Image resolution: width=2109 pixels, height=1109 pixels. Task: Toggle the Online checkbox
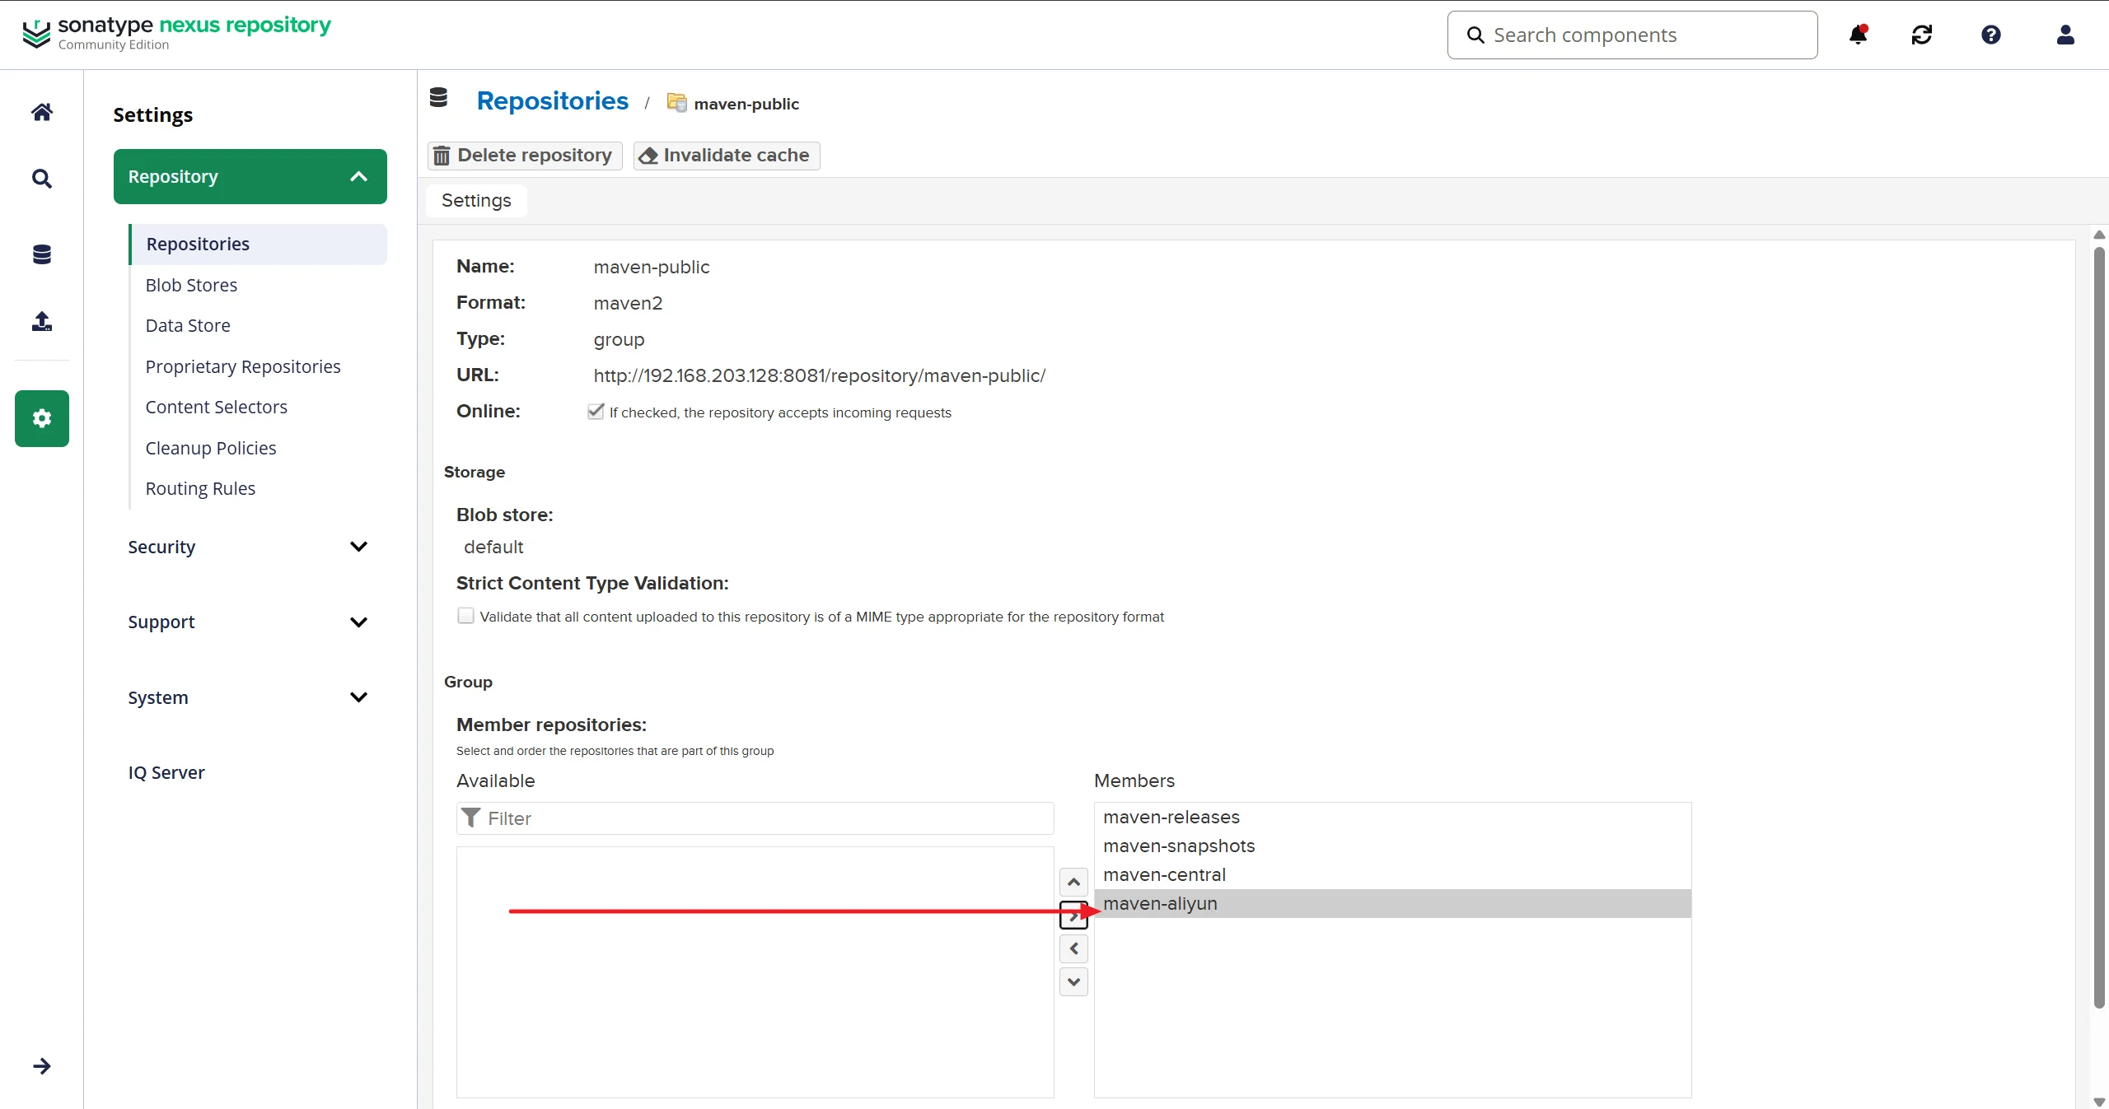coord(596,412)
